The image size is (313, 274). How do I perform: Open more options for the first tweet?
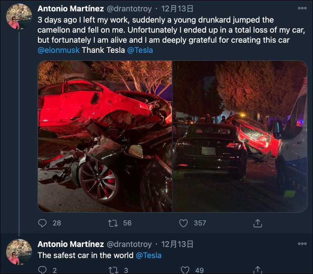click(x=302, y=8)
